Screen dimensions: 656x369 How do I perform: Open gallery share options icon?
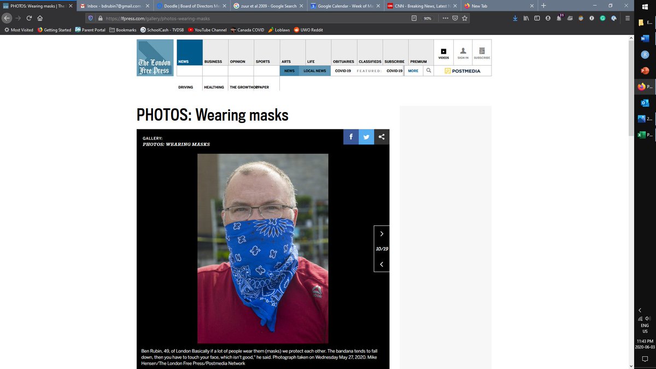(382, 137)
